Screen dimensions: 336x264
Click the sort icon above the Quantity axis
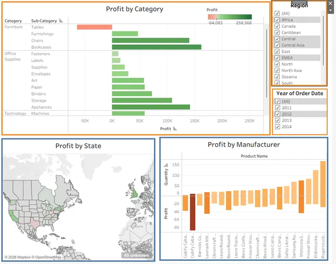tap(166, 165)
